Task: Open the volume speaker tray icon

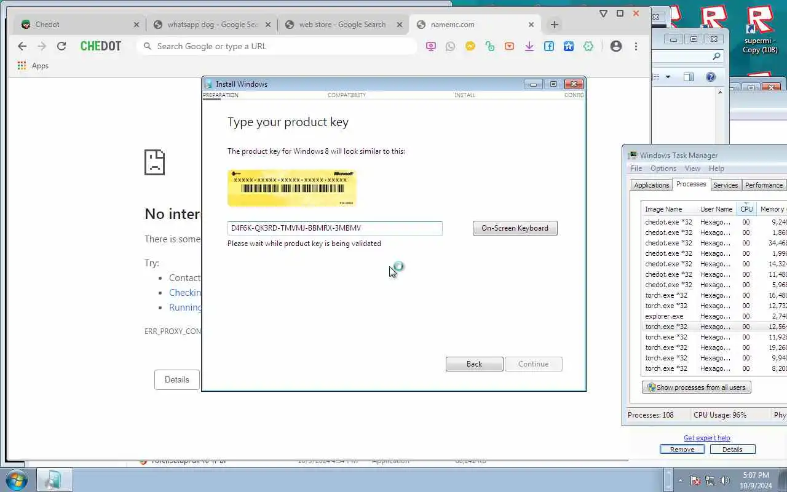Action: point(725,480)
